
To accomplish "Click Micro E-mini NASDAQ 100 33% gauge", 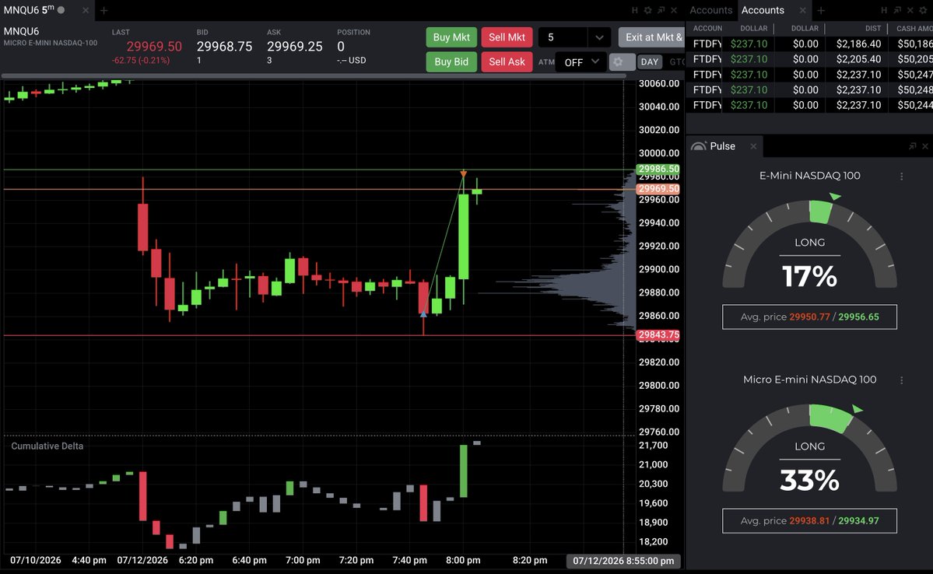I will click(x=809, y=449).
